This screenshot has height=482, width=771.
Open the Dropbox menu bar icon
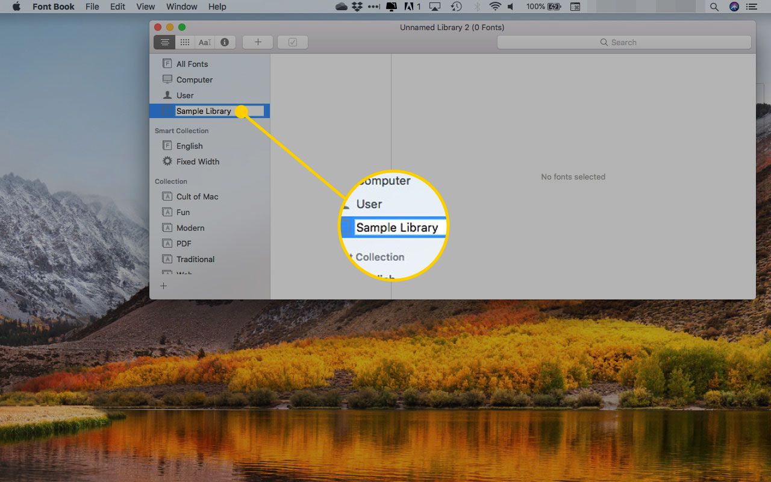pos(357,7)
